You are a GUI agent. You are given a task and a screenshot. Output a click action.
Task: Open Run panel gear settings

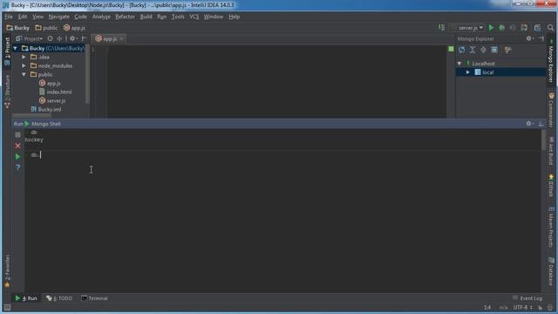529,124
